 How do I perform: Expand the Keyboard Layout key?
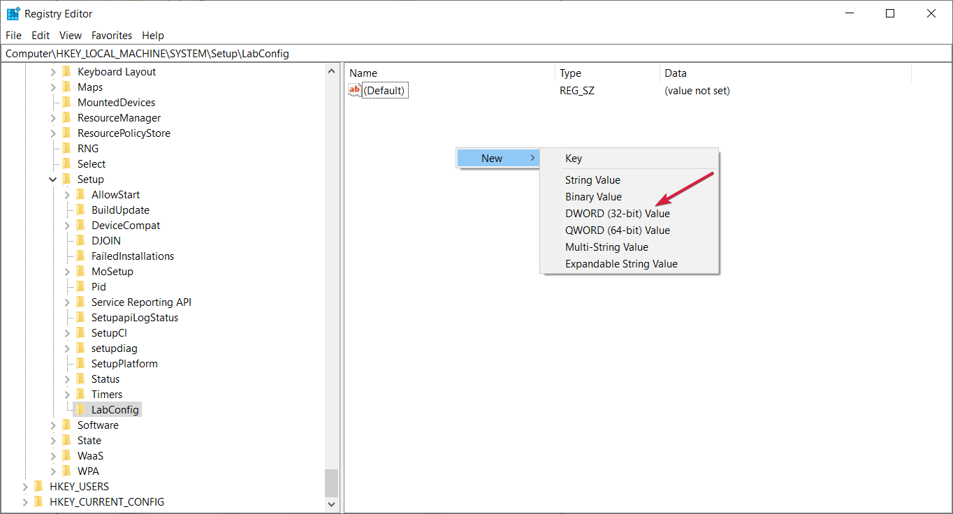tap(54, 71)
